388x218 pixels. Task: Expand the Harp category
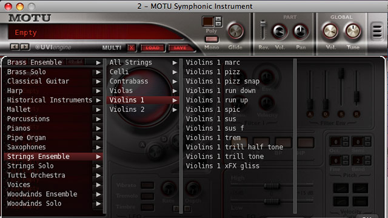(x=54, y=90)
